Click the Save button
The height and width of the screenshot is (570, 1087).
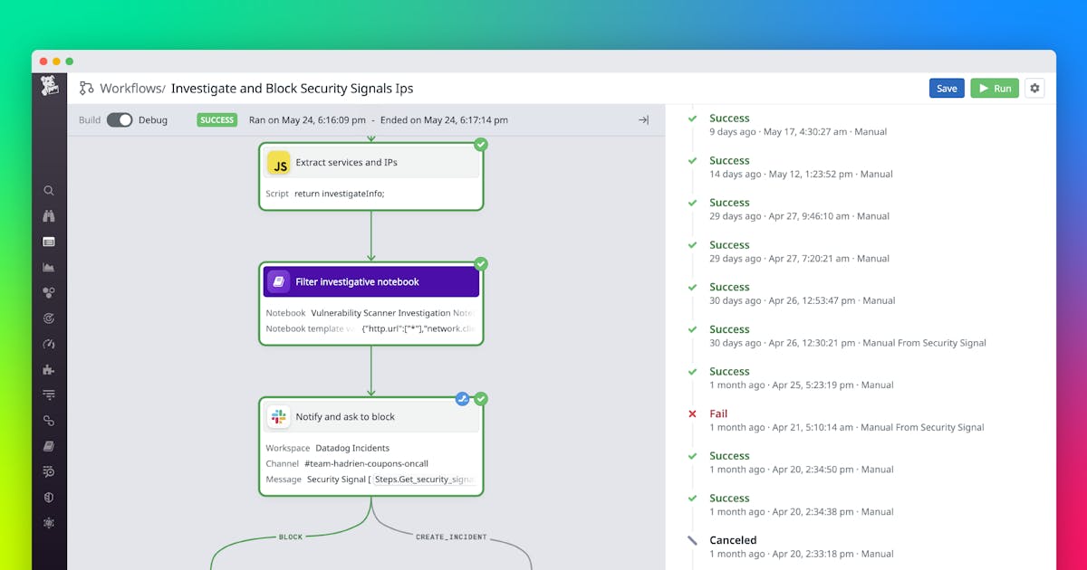[947, 89]
